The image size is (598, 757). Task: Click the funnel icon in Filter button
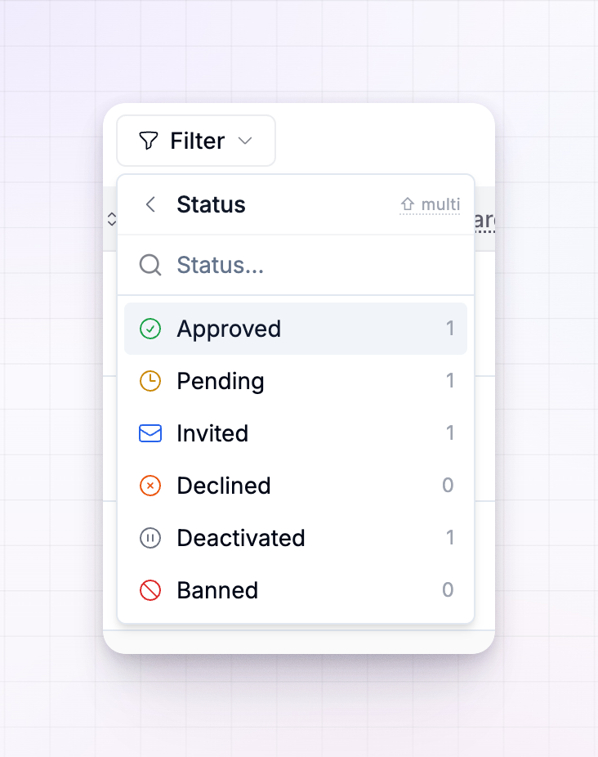148,141
